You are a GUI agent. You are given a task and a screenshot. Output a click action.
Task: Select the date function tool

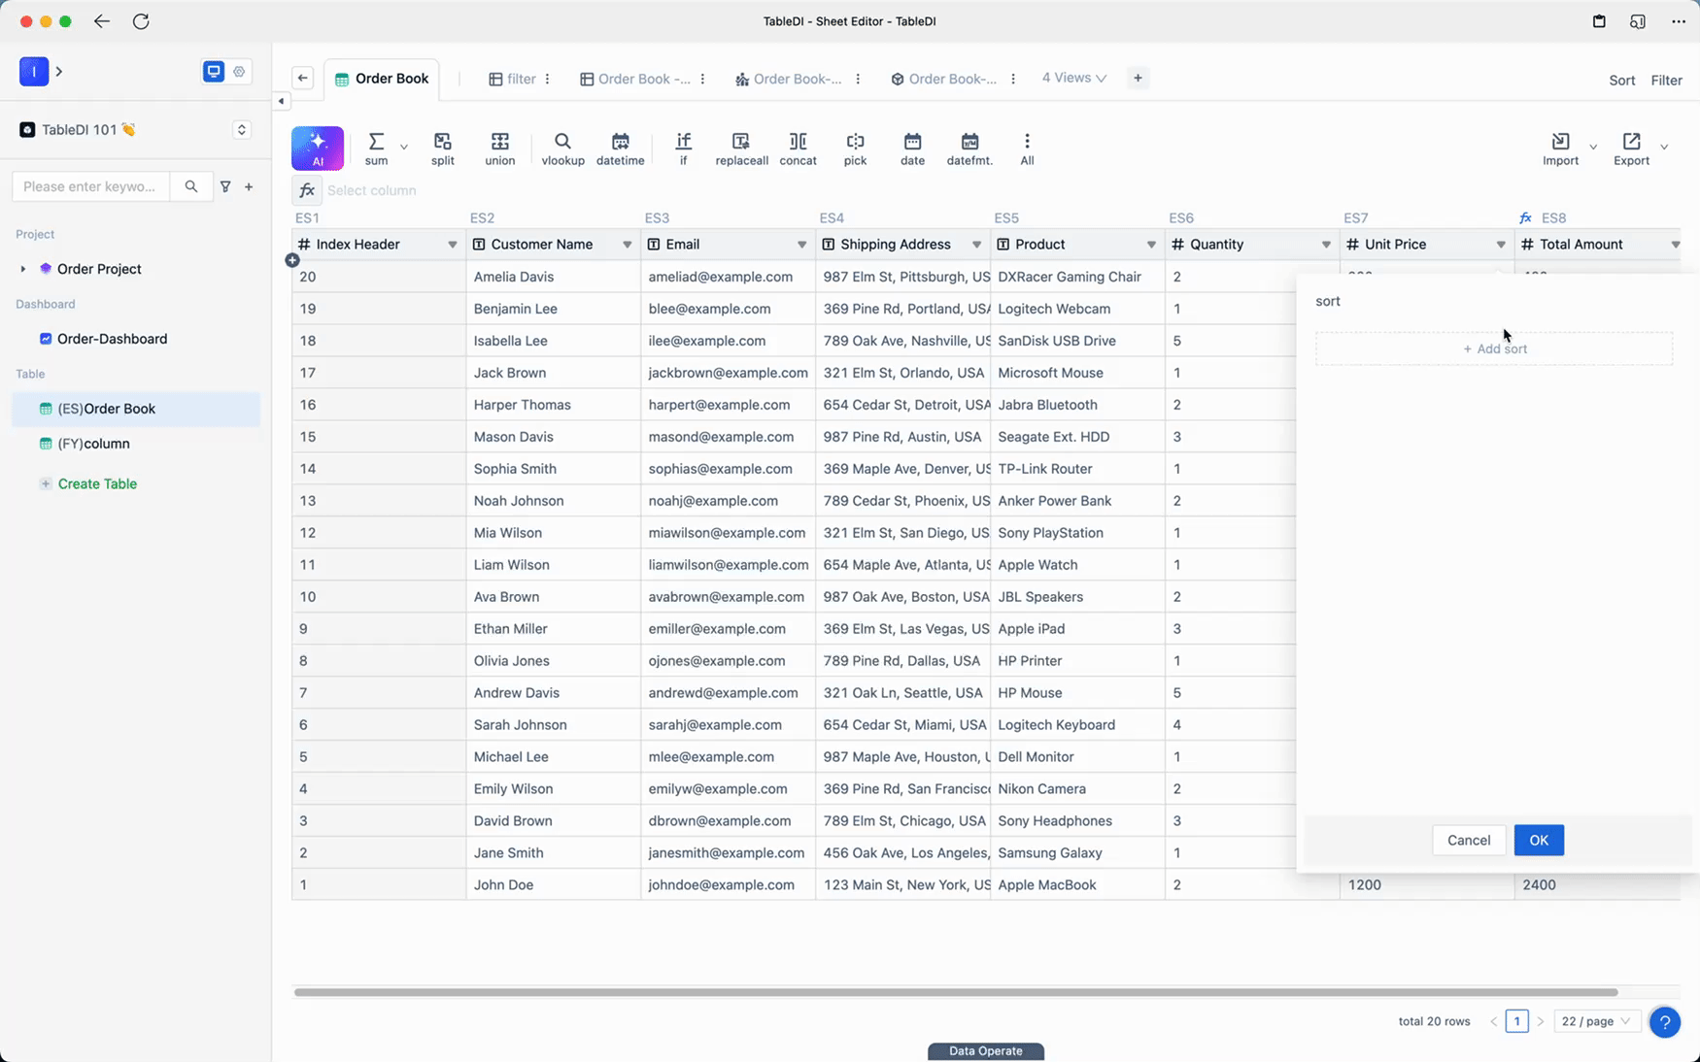(912, 149)
